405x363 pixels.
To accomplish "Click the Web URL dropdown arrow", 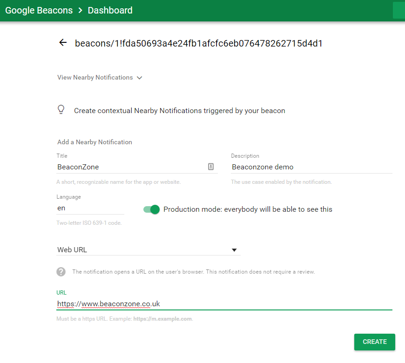I will coord(234,250).
